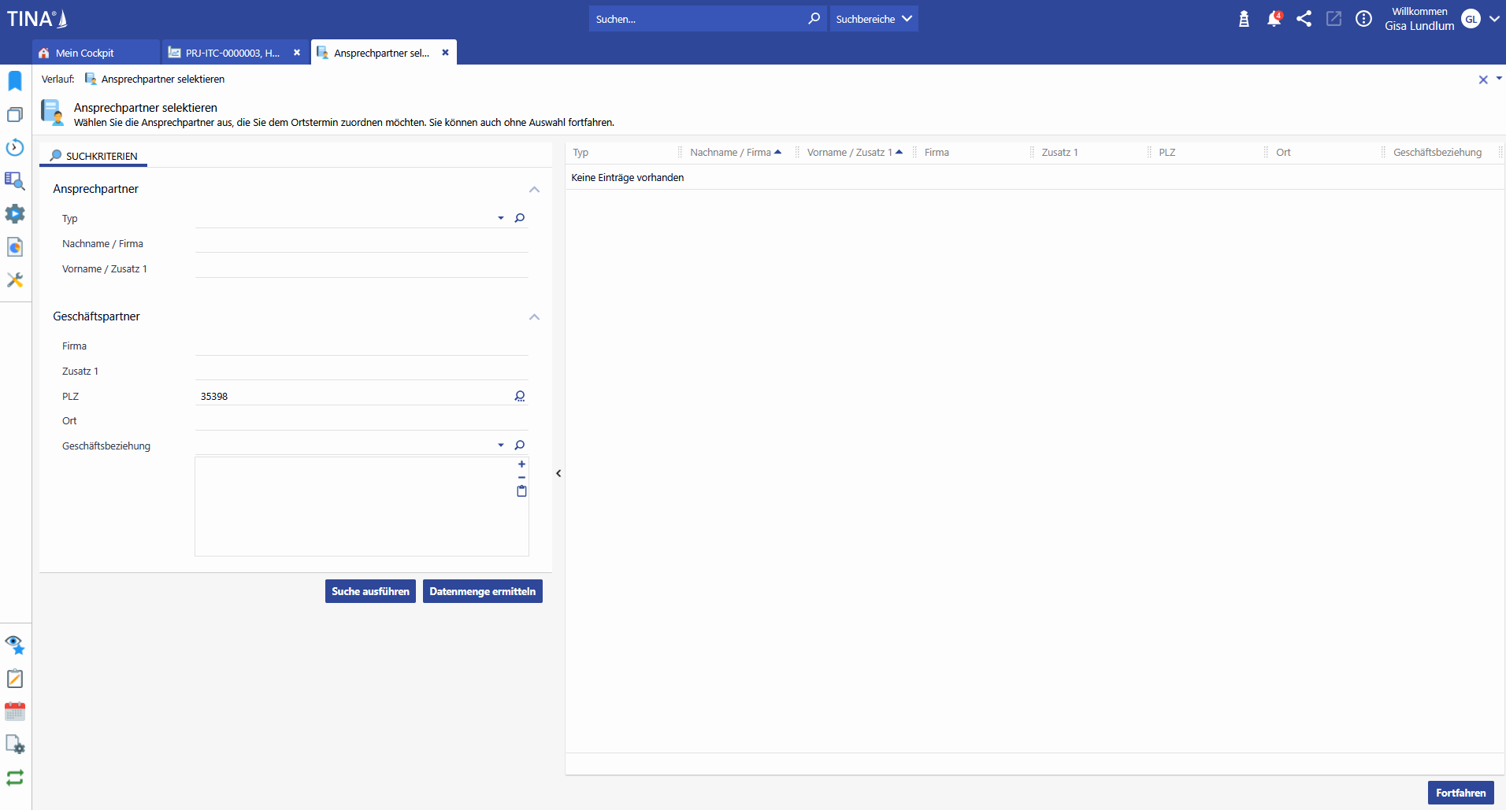
Task: Click the plus icon to add Geschäftsbeziehung
Action: (x=521, y=464)
